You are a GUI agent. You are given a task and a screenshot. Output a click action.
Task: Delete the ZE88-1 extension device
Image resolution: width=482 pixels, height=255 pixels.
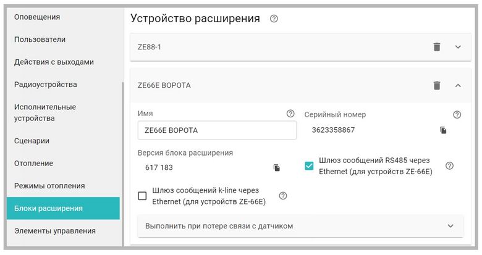click(437, 47)
